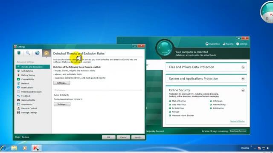The height and width of the screenshot is (153, 273).
Task: Open Reports in Kaspersky main window
Action: tap(228, 44)
